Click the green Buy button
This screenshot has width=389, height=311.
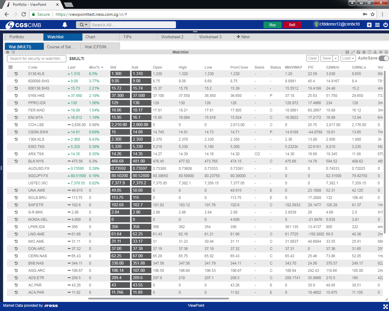[272, 25]
